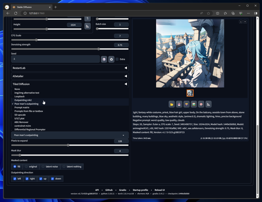This screenshot has height=202, width=262.
Task: Click the Height aspect ratio triangle icon
Action: [88, 26]
